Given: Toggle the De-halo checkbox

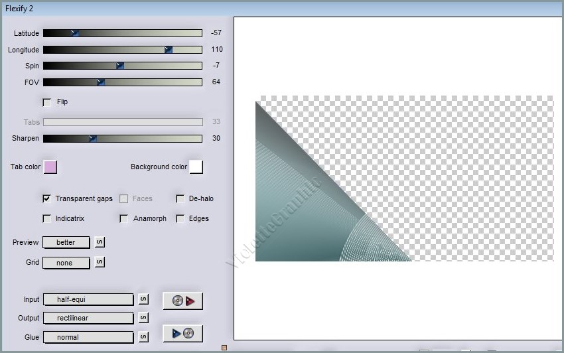Looking at the screenshot, I should [x=180, y=198].
